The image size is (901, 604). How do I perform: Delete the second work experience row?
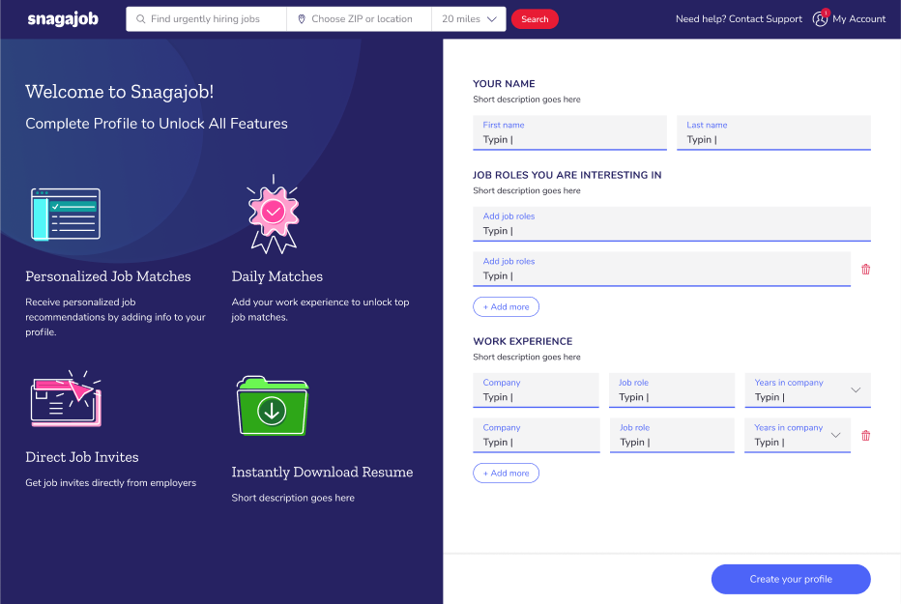[x=865, y=436]
